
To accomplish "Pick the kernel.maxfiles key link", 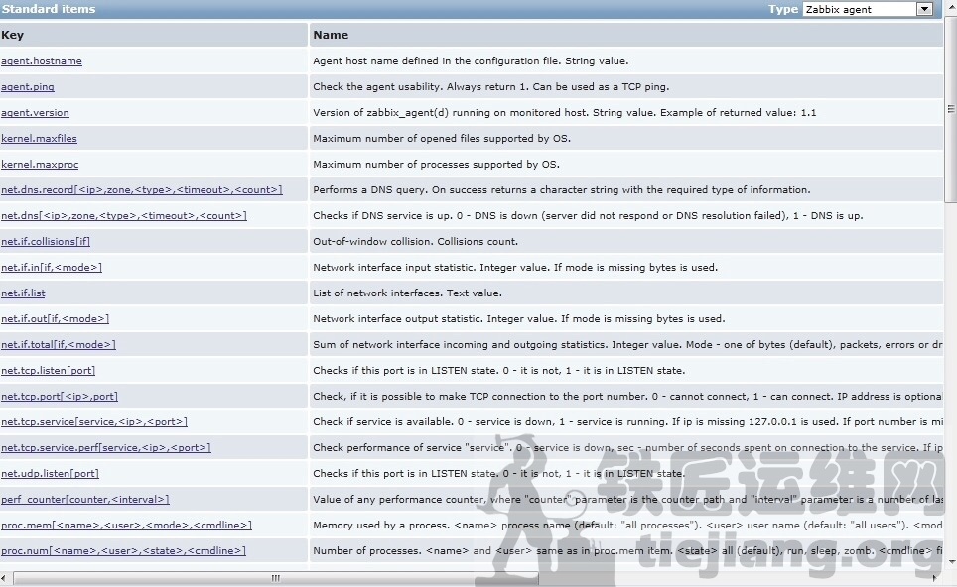I will [x=39, y=139].
